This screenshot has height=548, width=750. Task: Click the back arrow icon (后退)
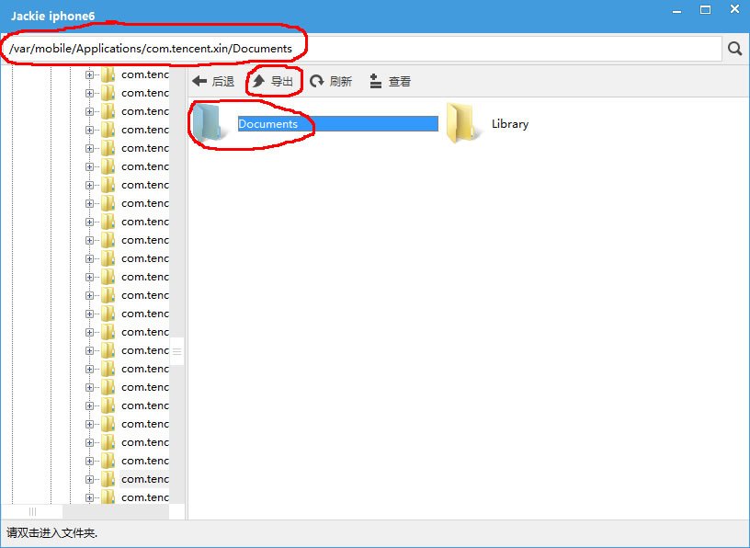[199, 81]
